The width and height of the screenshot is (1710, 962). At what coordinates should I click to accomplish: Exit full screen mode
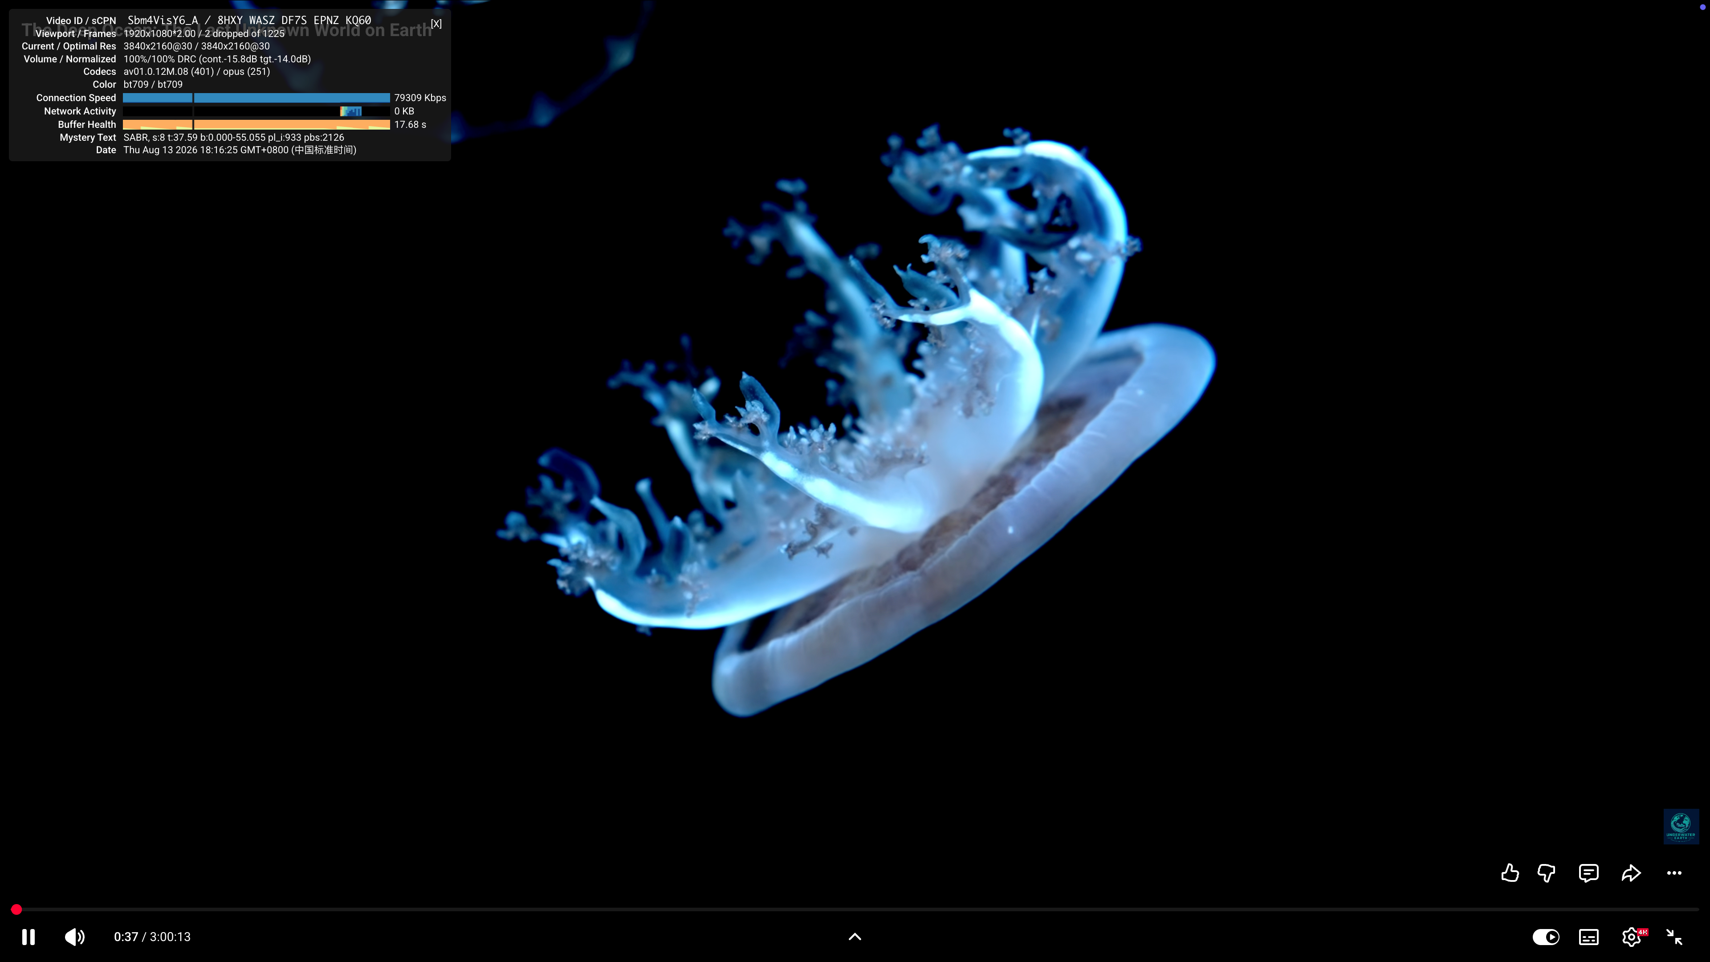tap(1674, 937)
